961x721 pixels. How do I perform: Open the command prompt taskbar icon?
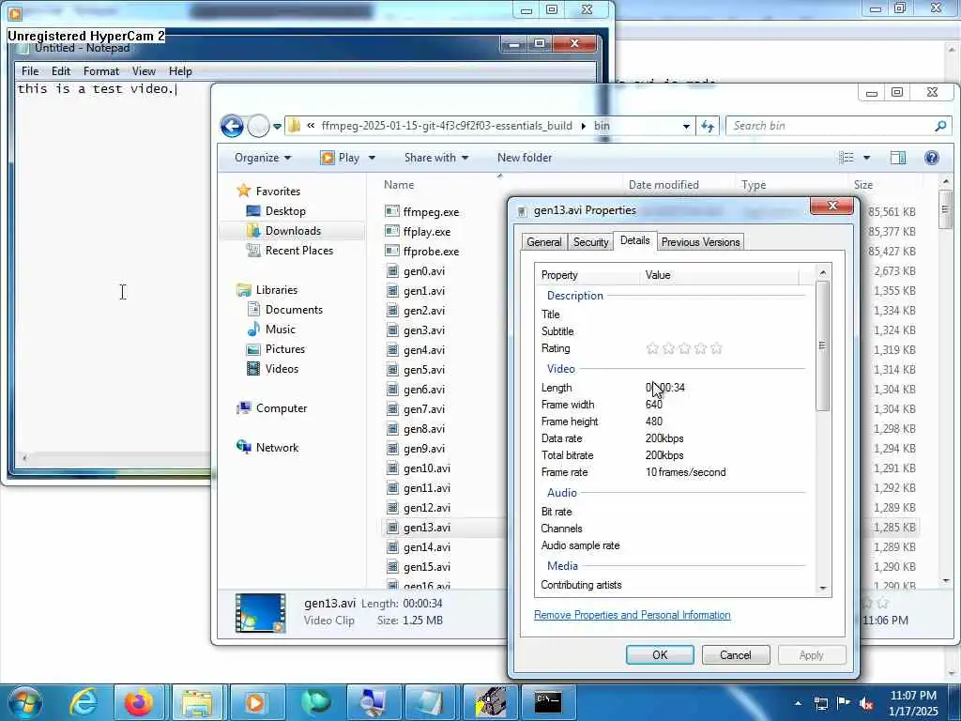pos(547,702)
